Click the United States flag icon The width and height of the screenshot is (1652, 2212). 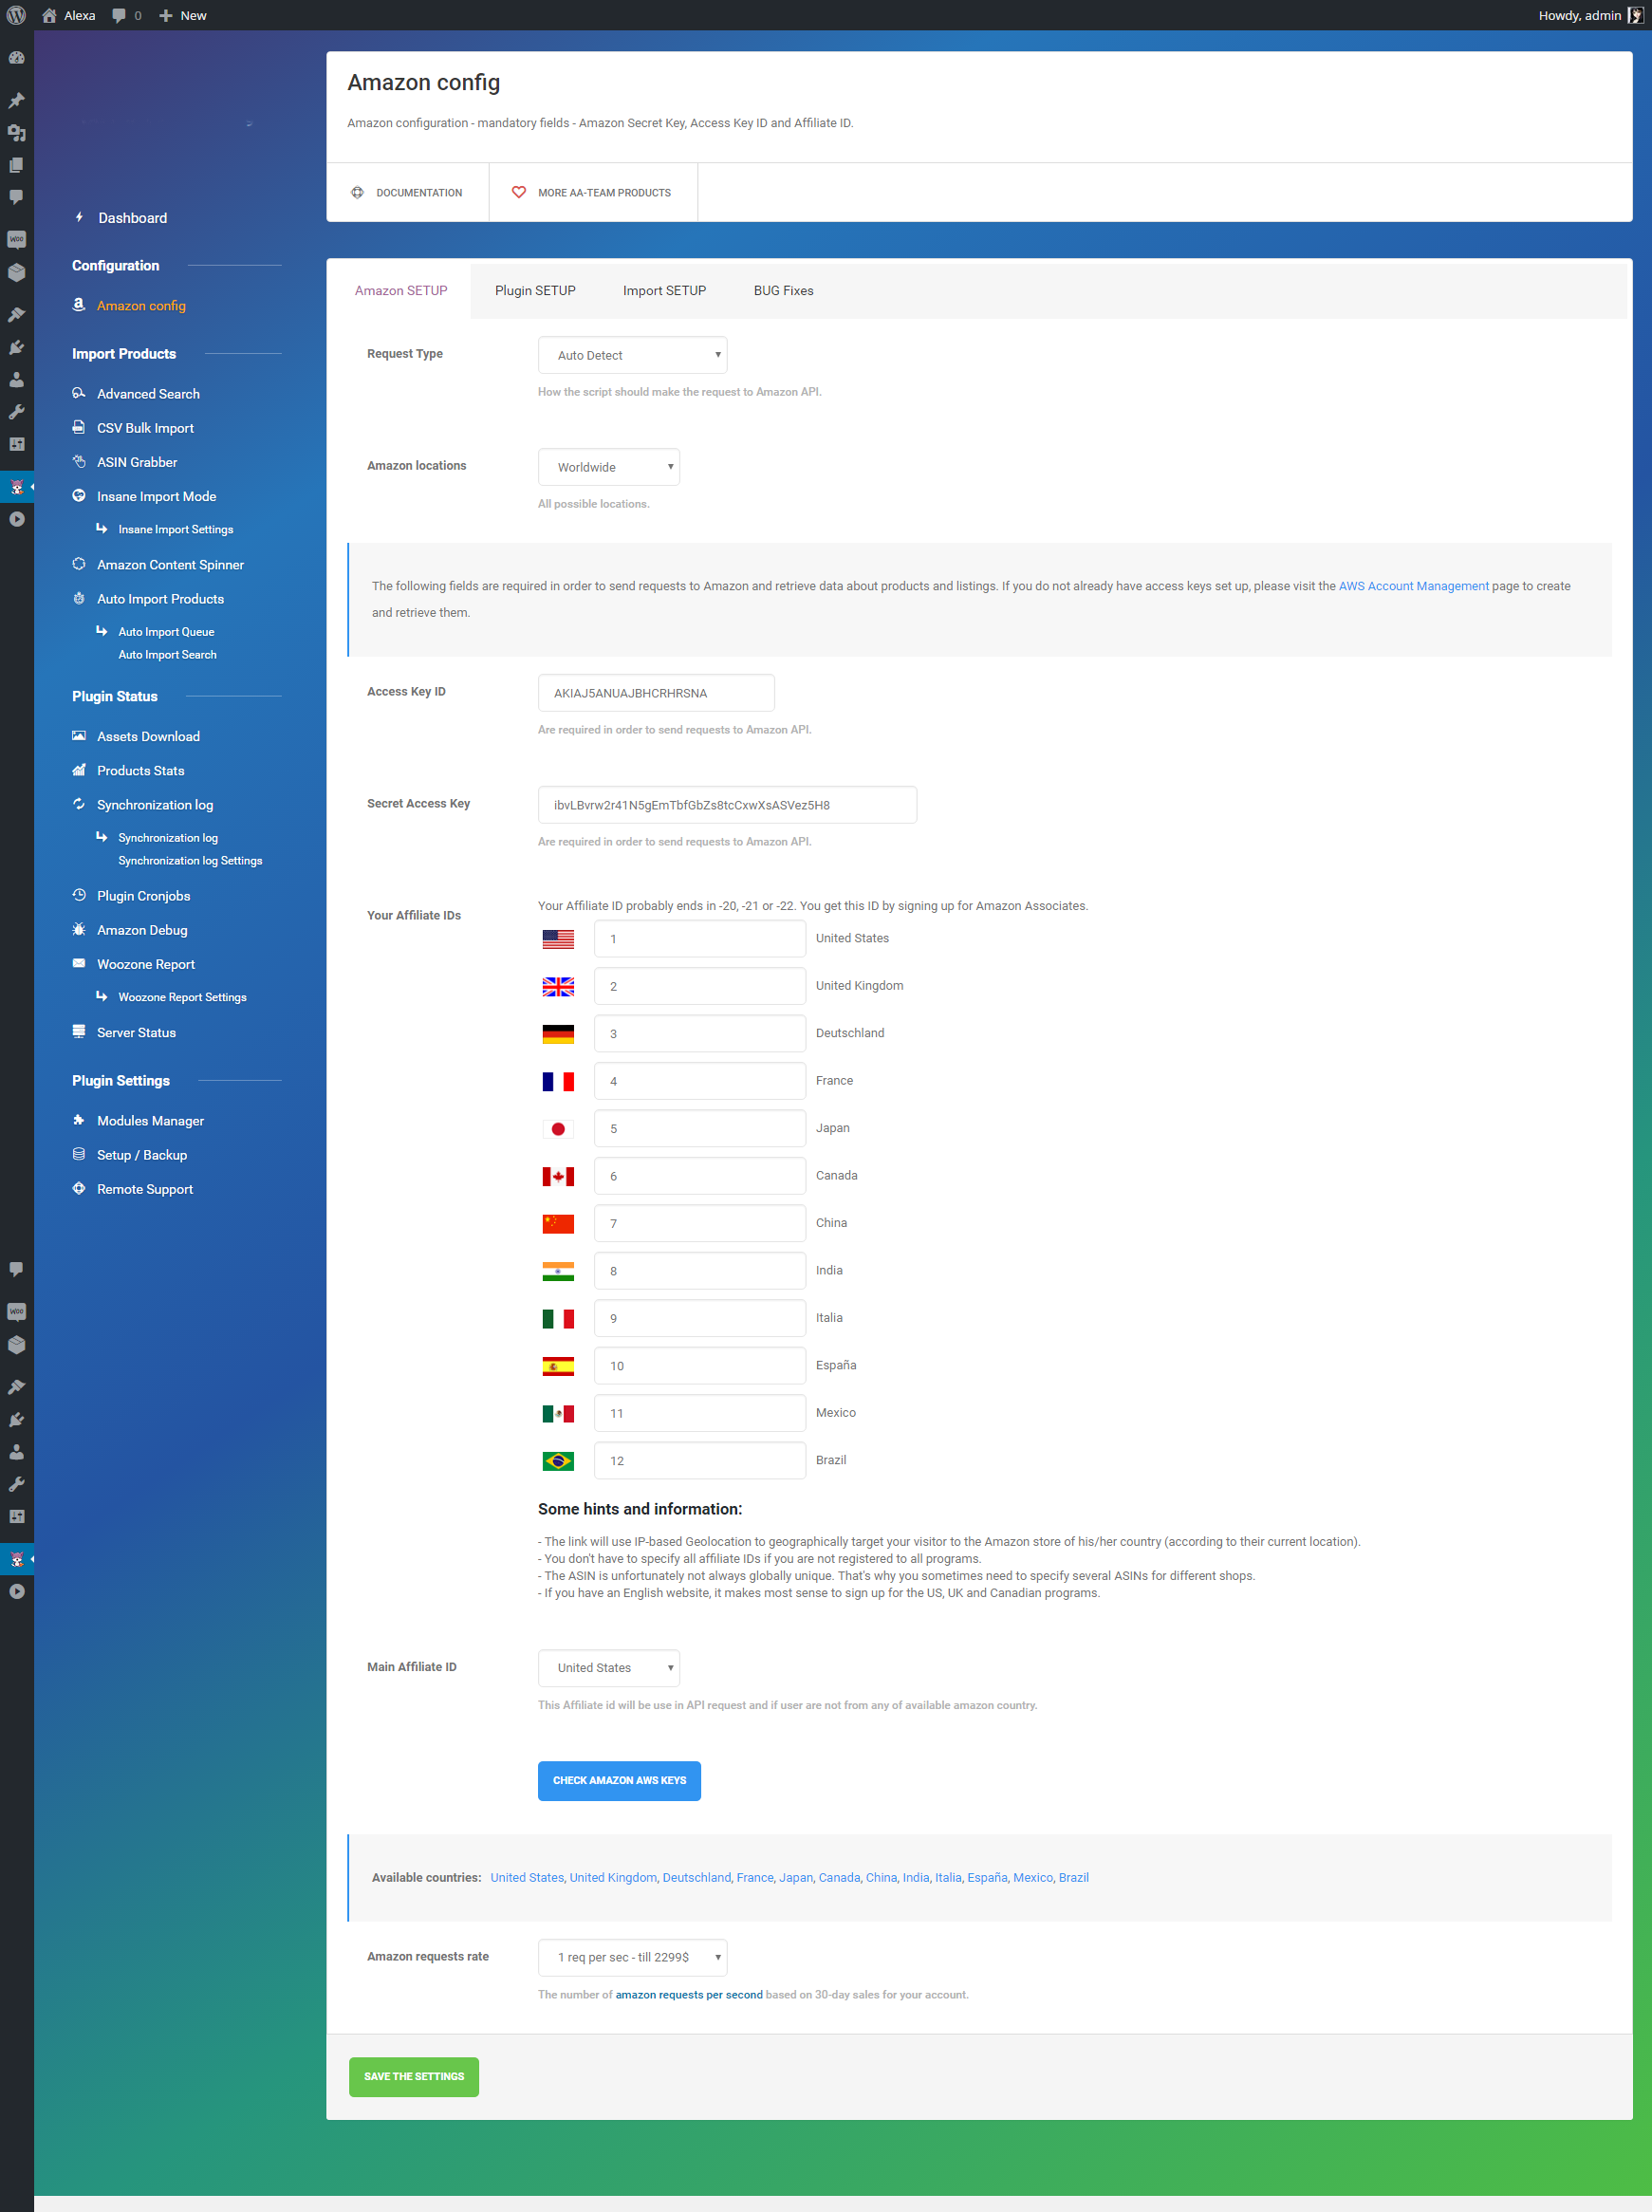point(558,938)
